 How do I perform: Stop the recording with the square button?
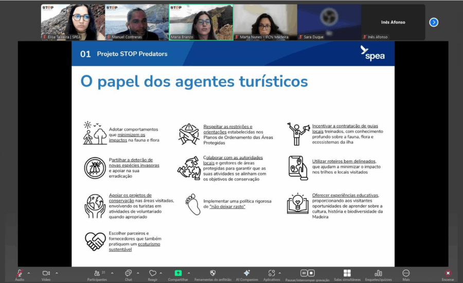click(x=311, y=273)
